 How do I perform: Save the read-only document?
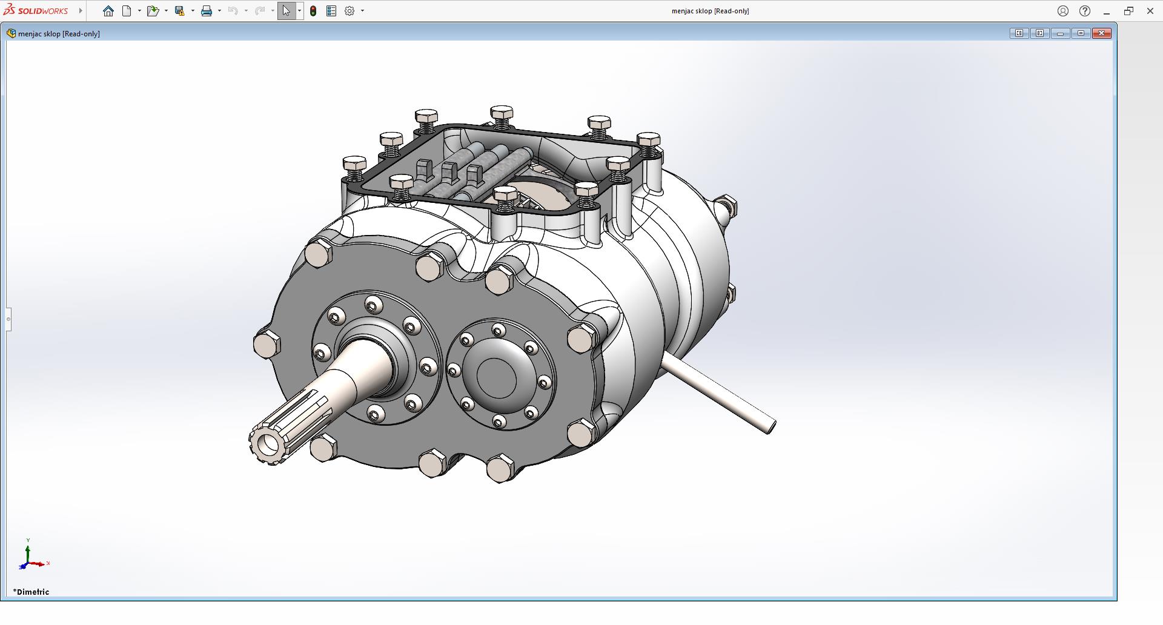pos(179,11)
